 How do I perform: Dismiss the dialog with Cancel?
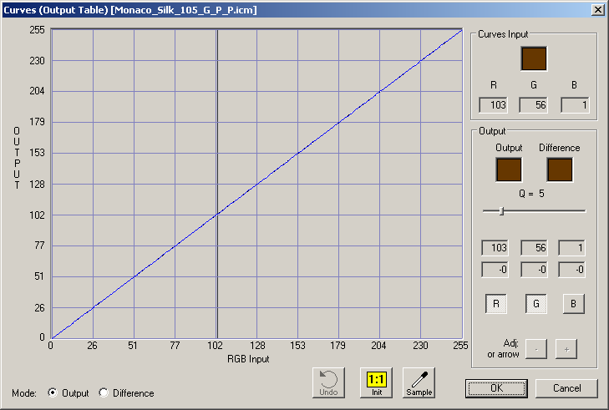(566, 388)
